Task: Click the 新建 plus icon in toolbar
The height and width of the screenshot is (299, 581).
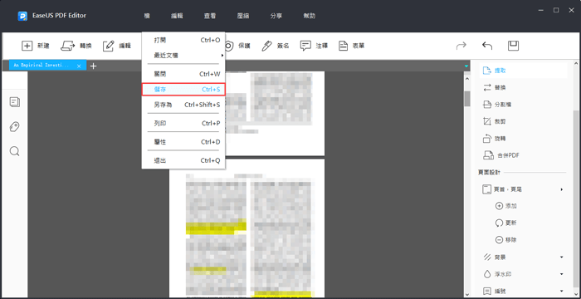Action: pos(27,46)
